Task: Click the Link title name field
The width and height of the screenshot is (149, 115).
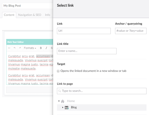Action: 87,51
